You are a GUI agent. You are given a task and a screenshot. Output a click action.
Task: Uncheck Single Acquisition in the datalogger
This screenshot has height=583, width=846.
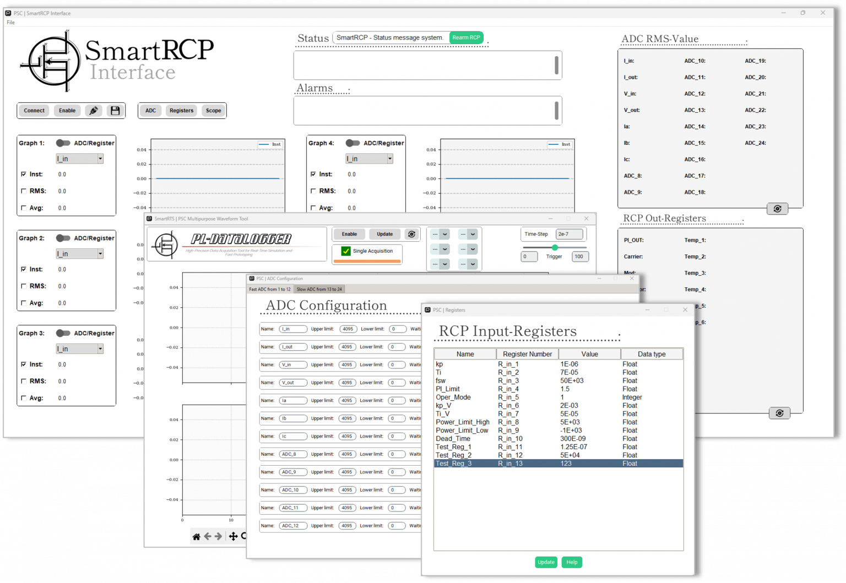pyautogui.click(x=345, y=251)
